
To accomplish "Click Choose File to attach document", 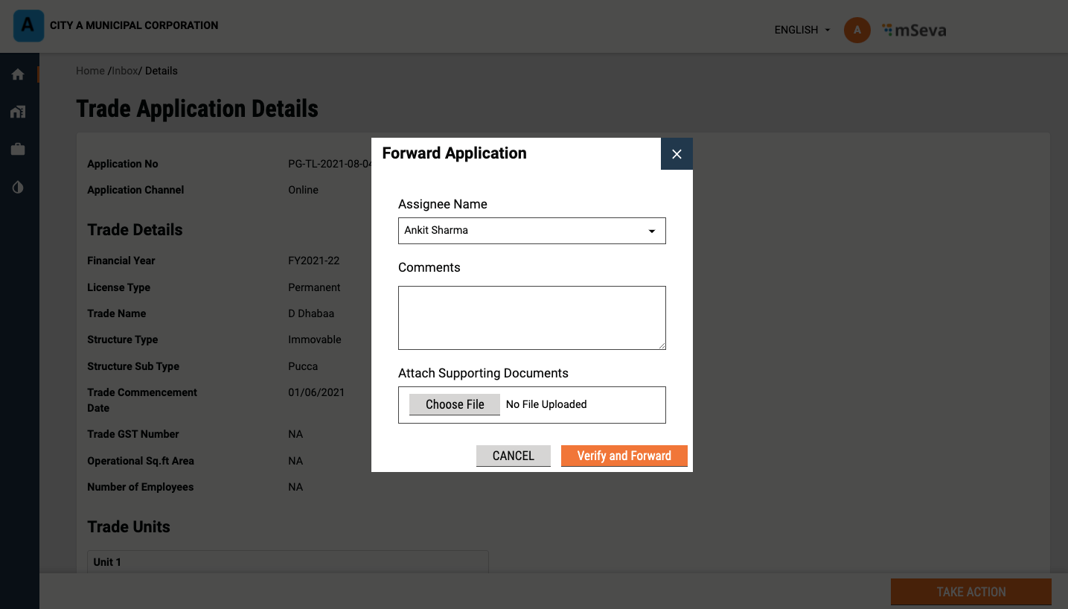I will click(x=455, y=404).
